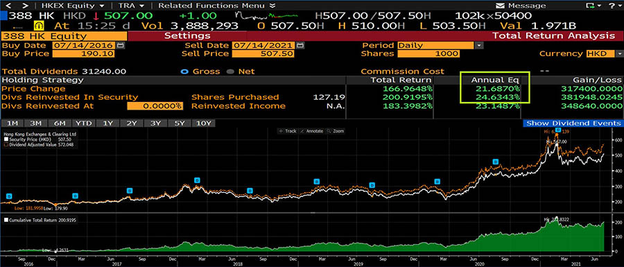Open the HKEX Equity dropdown
This screenshot has width=624, height=267.
pos(73,6)
